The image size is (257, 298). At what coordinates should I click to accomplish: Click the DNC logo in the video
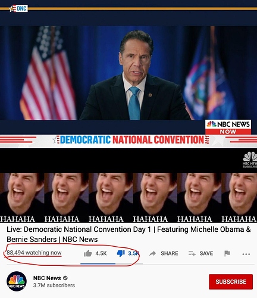pyautogui.click(x=18, y=8)
